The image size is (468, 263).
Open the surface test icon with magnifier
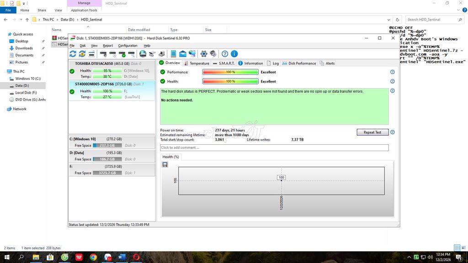point(131,54)
